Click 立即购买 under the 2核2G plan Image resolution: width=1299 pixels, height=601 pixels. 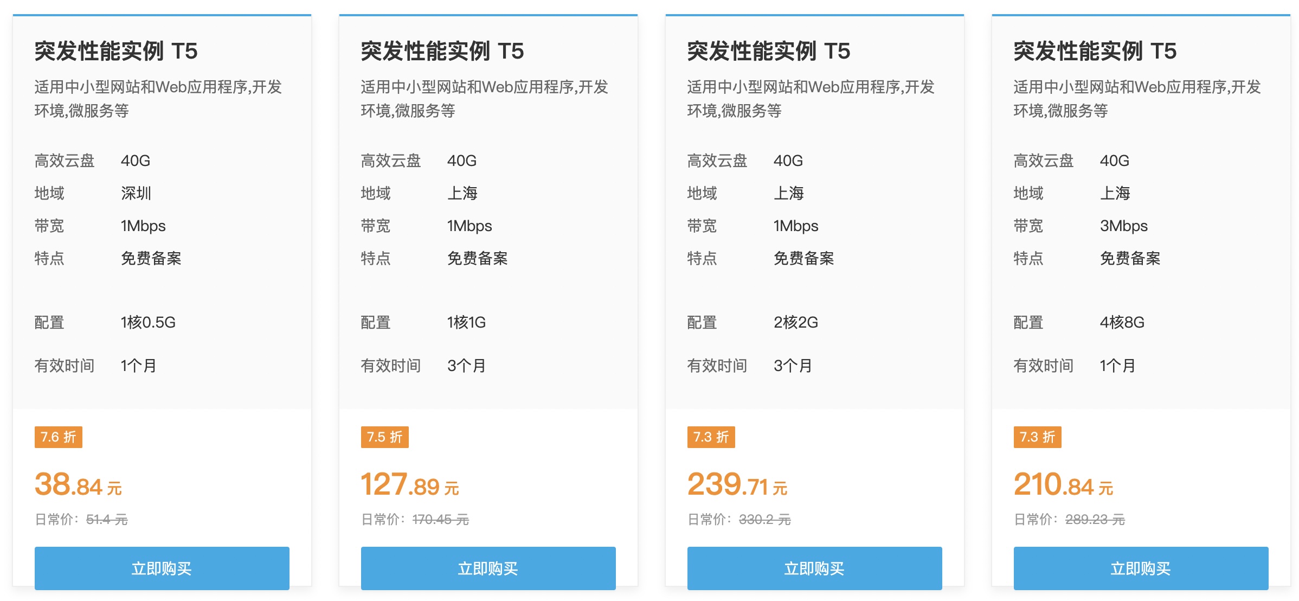coord(814,568)
